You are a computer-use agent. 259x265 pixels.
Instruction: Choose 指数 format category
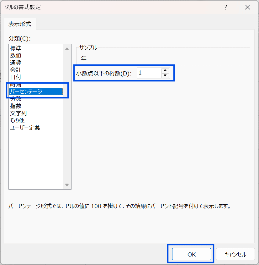click(x=16, y=106)
